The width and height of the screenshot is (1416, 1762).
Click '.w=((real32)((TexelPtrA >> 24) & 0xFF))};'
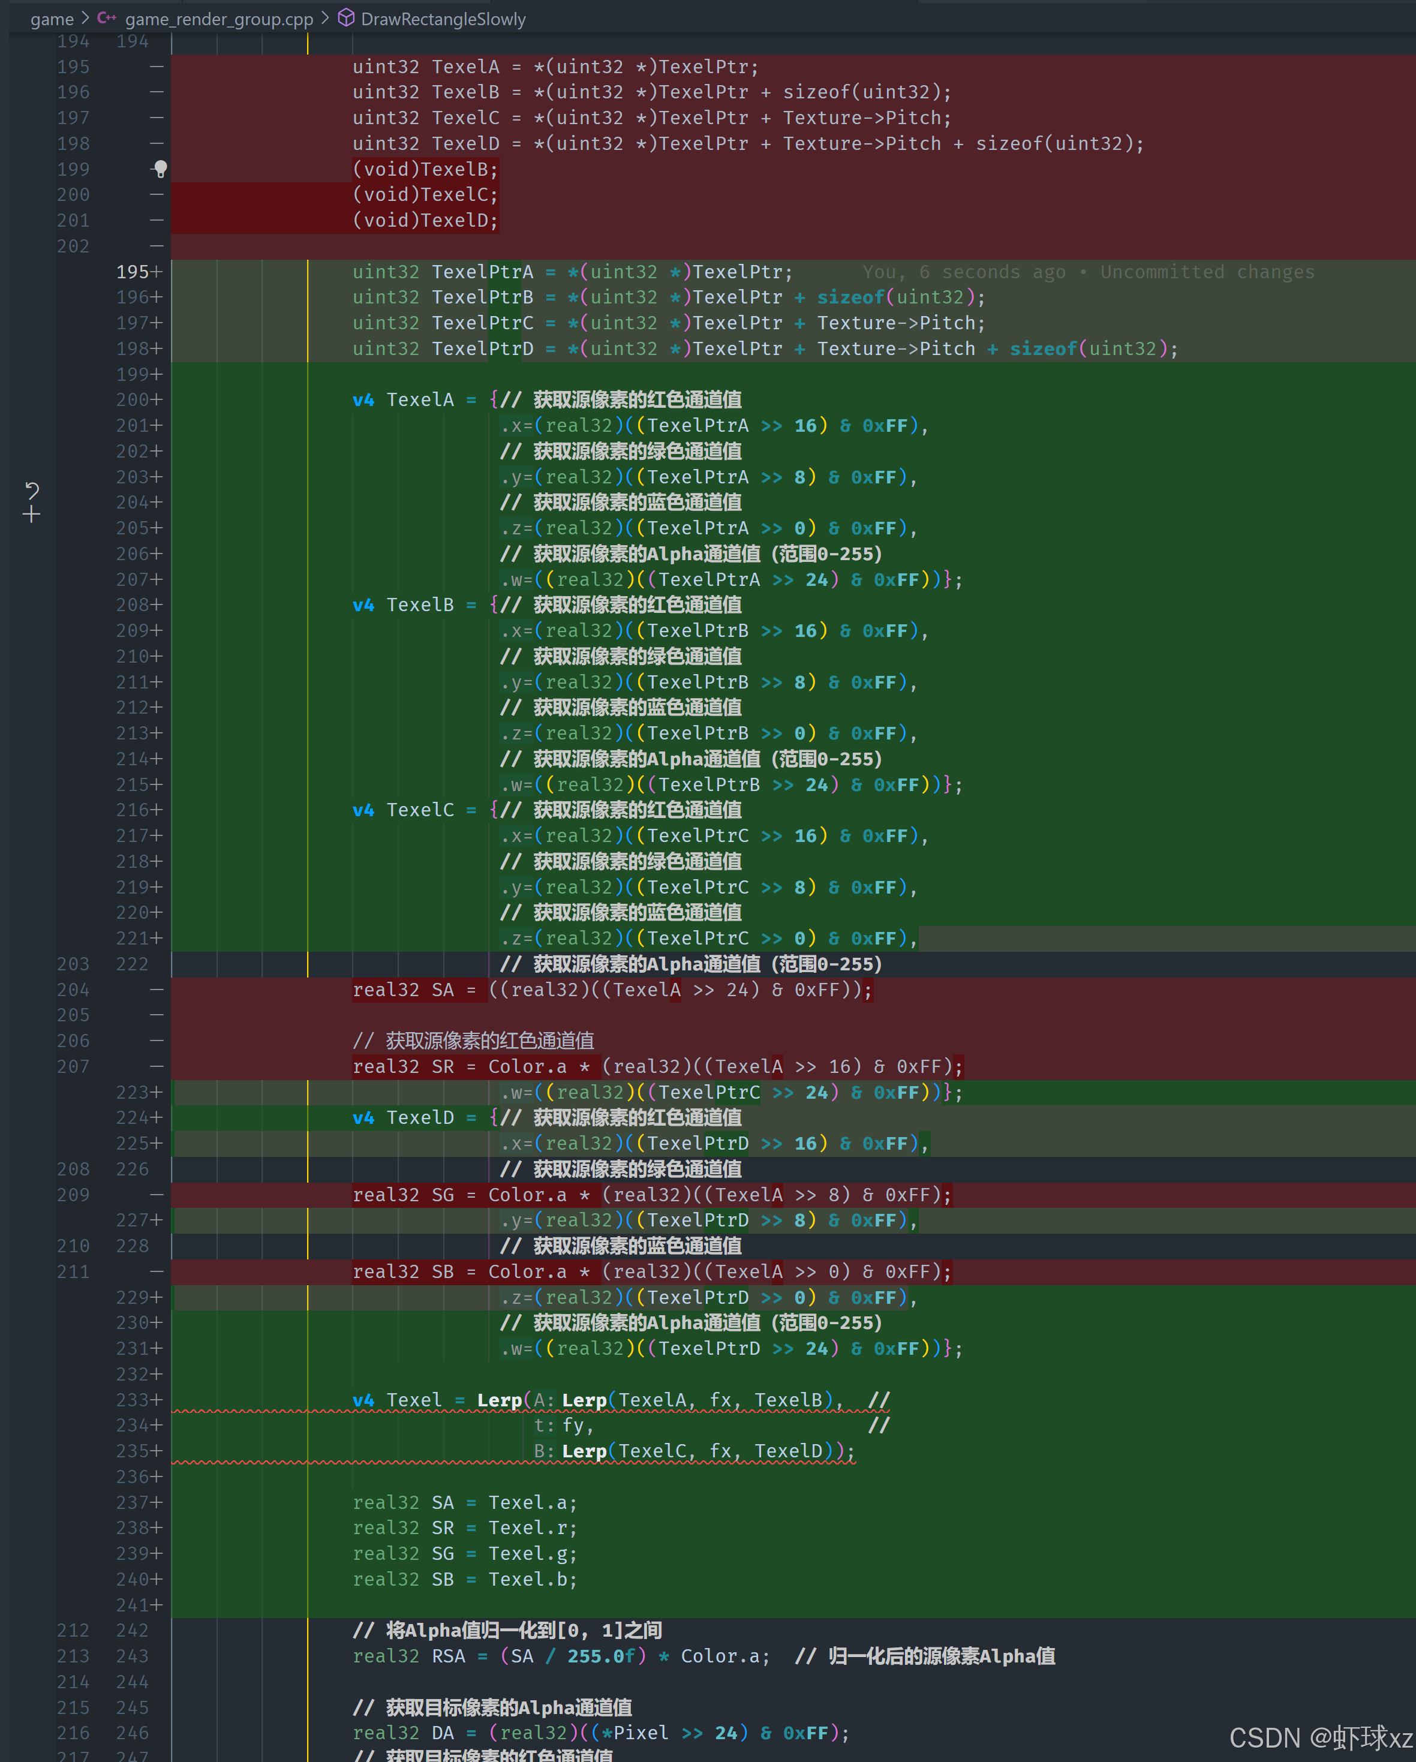[731, 579]
